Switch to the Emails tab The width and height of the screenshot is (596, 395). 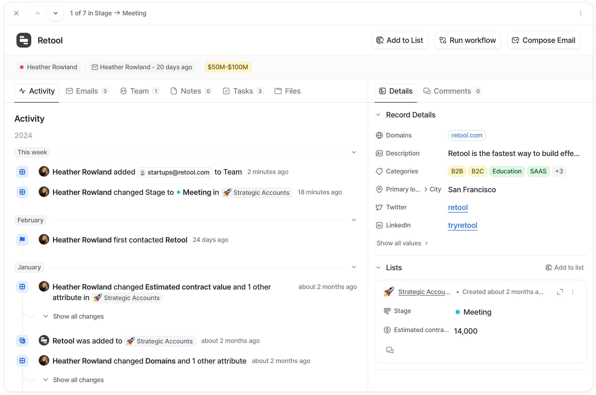click(x=87, y=91)
